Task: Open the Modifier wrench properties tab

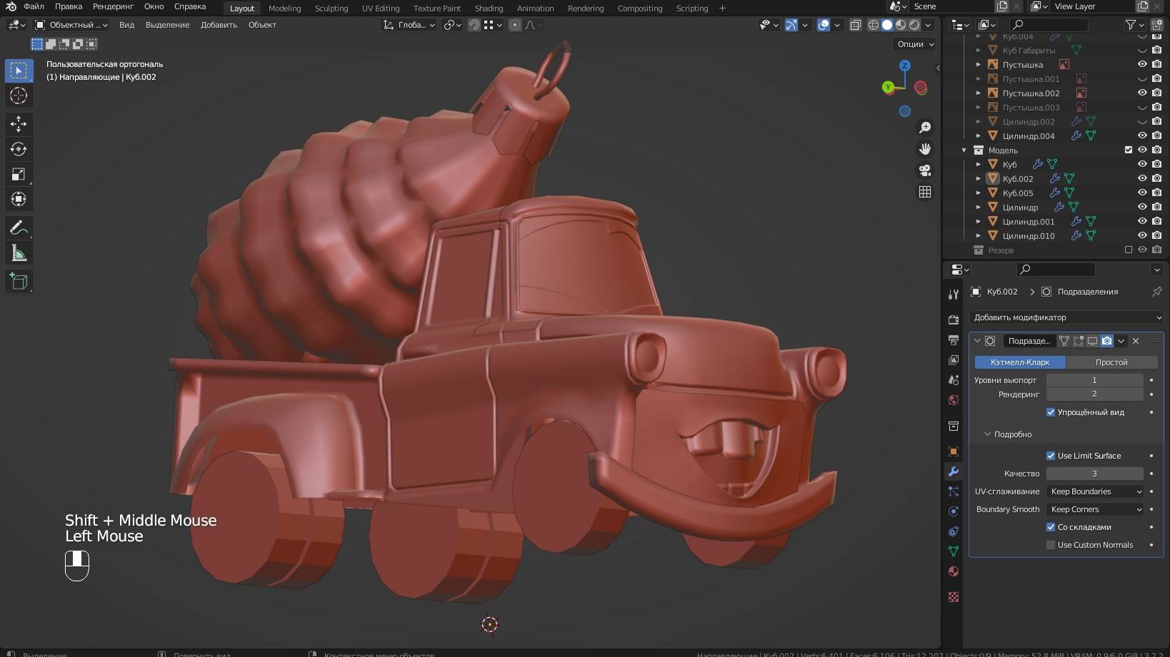Action: tap(954, 472)
